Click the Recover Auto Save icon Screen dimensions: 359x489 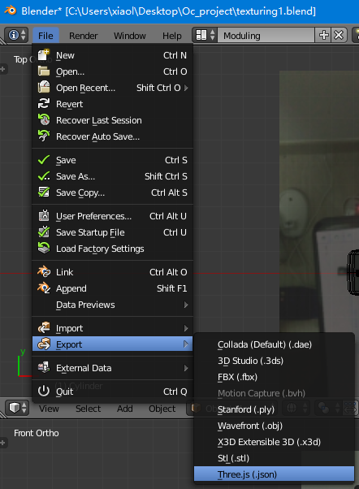point(44,136)
